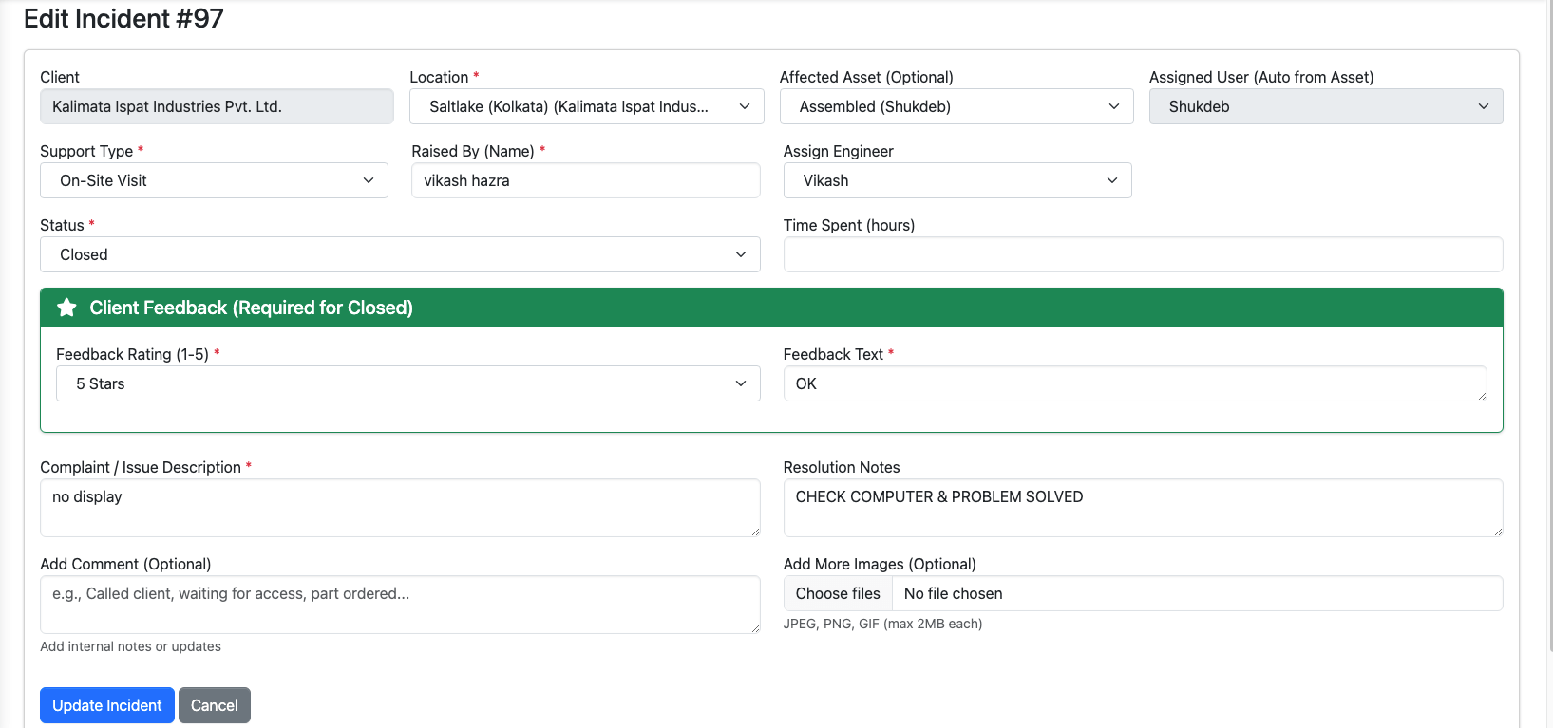The height and width of the screenshot is (728, 1553).
Task: Click the Edit Incident #97 heading
Action: tap(123, 18)
